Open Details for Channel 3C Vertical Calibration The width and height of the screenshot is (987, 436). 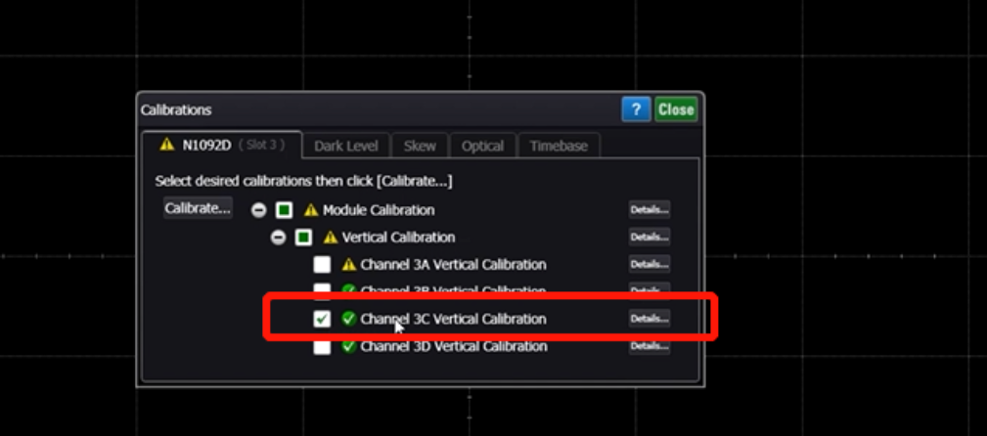(x=649, y=319)
